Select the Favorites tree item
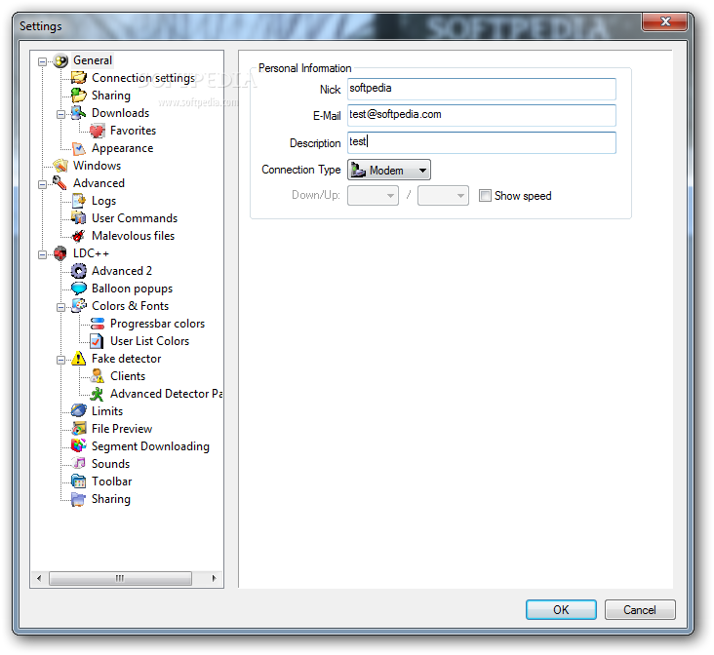This screenshot has height=655, width=714. point(133,131)
